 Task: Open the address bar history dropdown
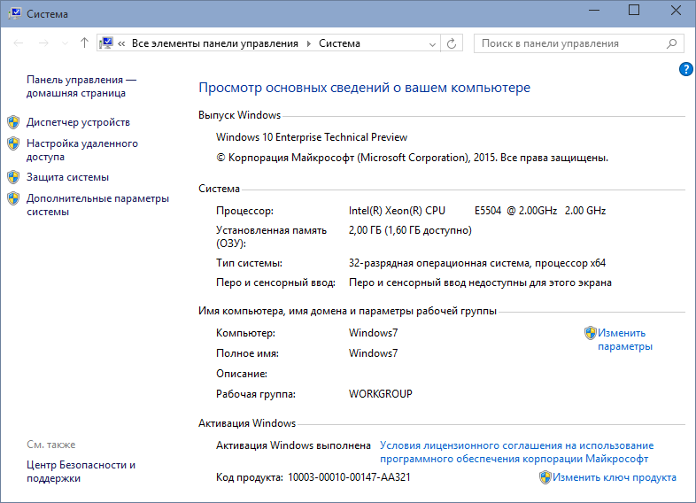[432, 44]
